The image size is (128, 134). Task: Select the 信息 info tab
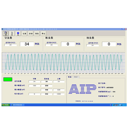70,77
